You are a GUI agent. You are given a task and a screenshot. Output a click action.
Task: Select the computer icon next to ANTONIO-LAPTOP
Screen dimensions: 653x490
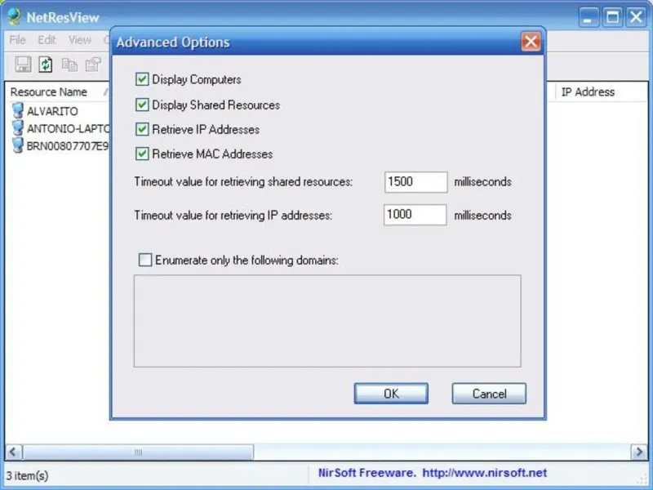pyautogui.click(x=17, y=128)
